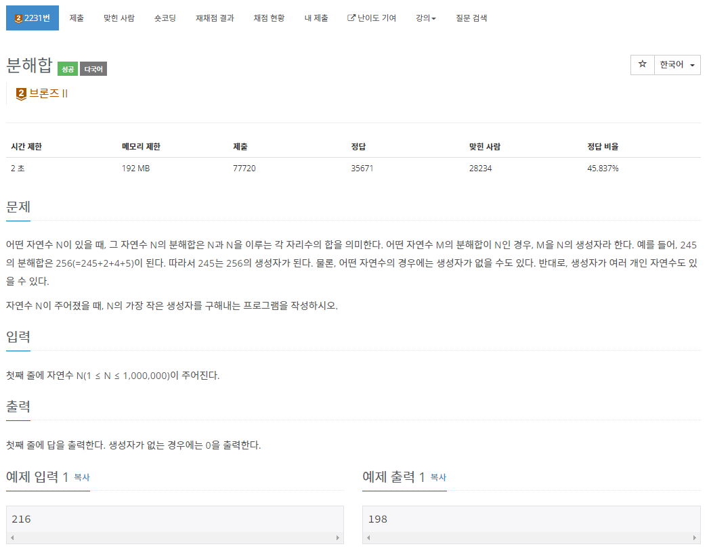This screenshot has width=709, height=553.
Task: Click the 출력 section heading
Action: 18,406
